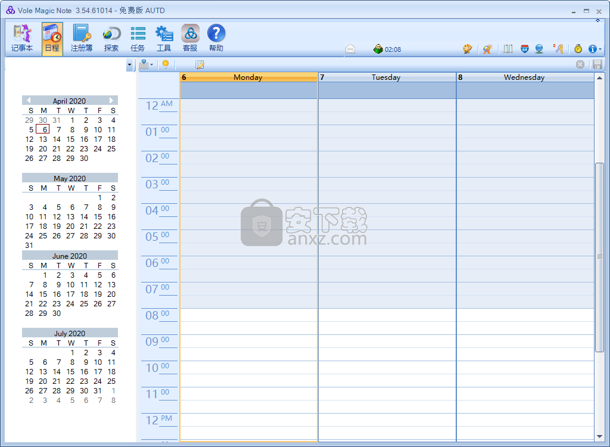The image size is (610, 447).
Task: Click the keys license icon
Action: 559,49
